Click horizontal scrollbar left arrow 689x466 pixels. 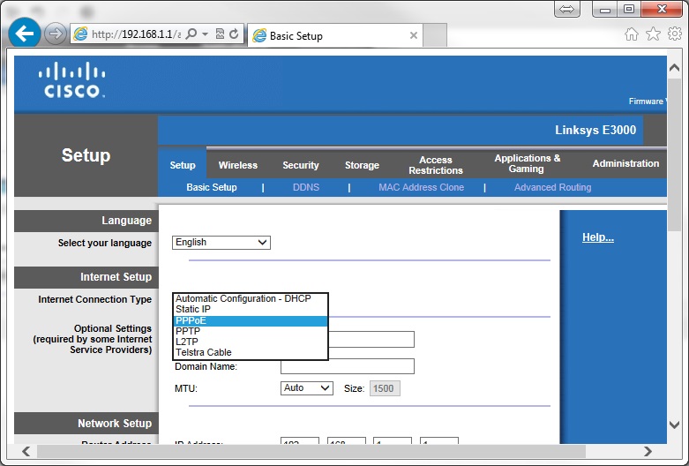(x=26, y=452)
